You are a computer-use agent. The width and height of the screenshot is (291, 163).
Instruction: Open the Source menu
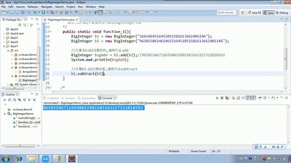[x=20, y=7]
